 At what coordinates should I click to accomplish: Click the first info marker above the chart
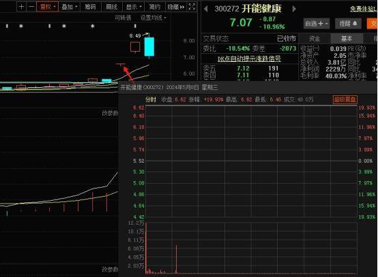coord(7,26)
